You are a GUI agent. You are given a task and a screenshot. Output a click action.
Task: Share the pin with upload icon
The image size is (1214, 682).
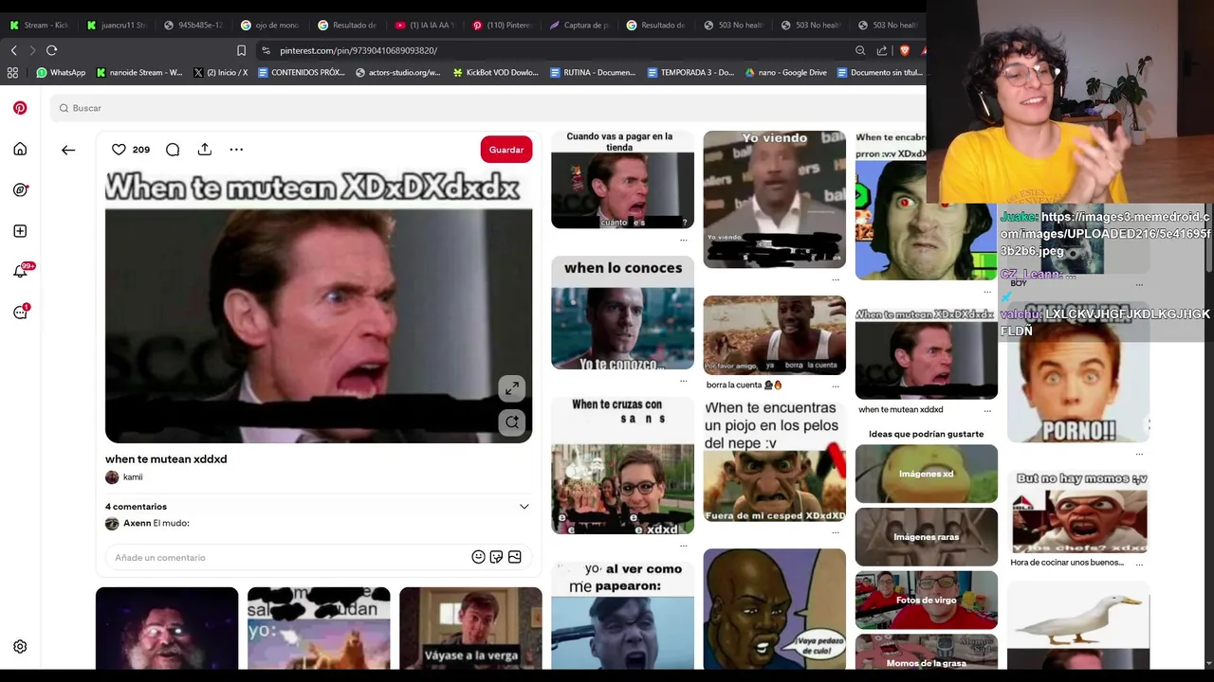pyautogui.click(x=205, y=150)
